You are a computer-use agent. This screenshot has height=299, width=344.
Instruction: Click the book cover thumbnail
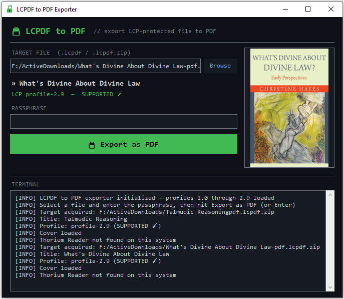289,108
